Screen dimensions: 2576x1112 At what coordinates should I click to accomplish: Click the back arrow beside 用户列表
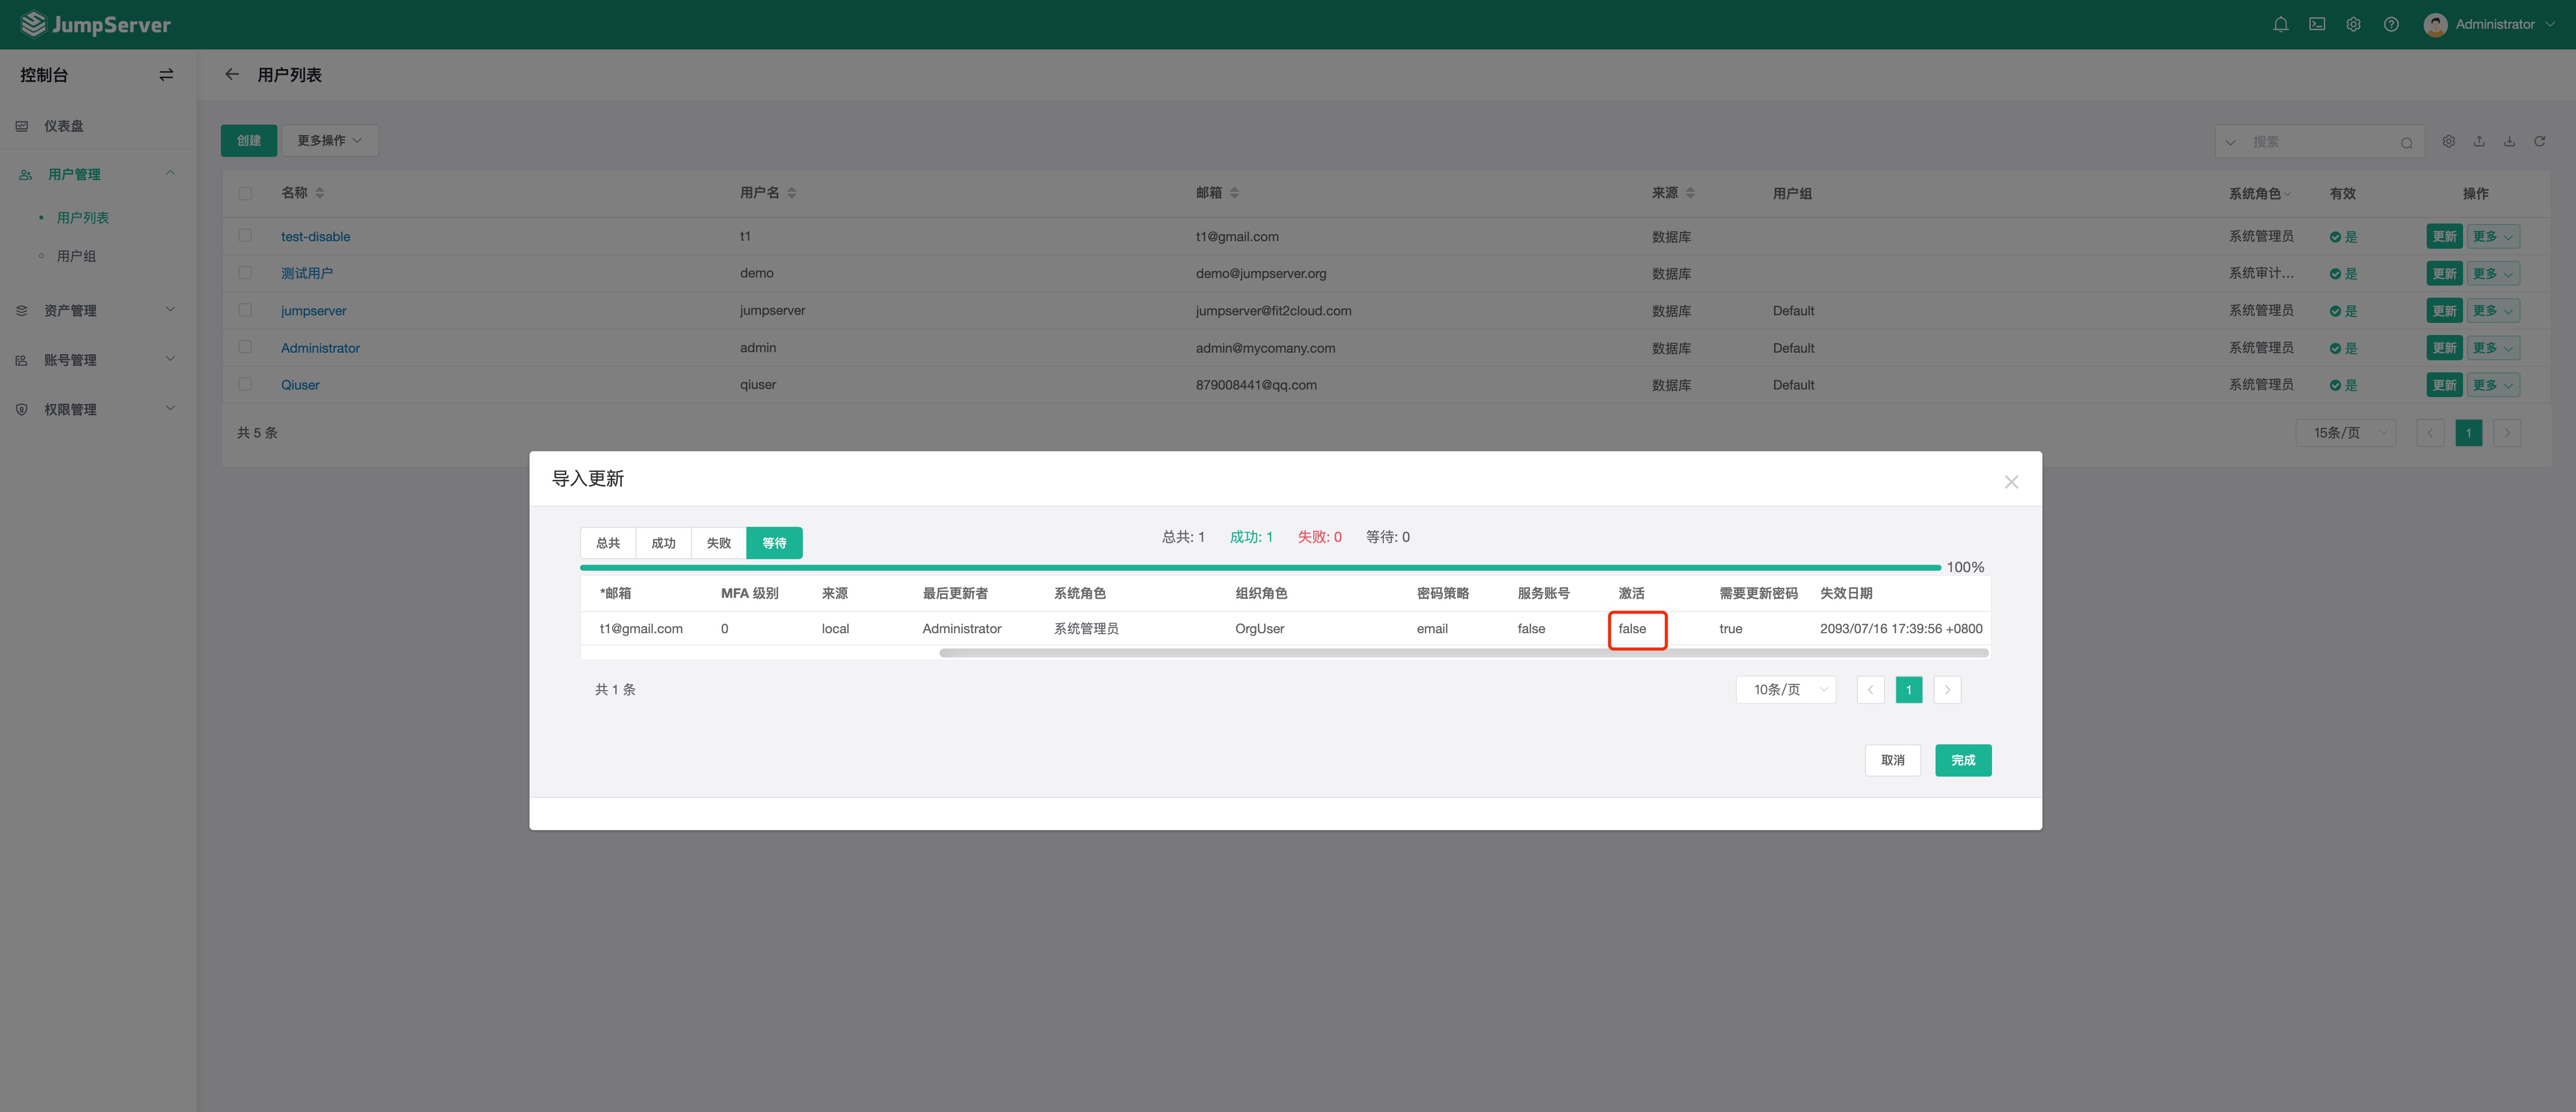coord(232,74)
